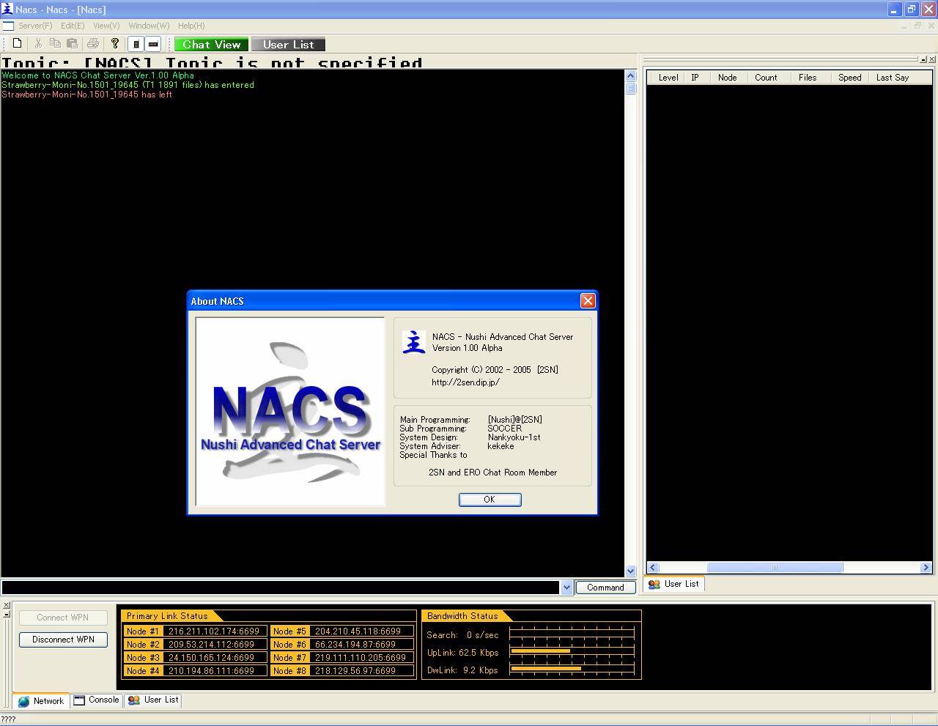Open About via question mark icon

(x=114, y=44)
